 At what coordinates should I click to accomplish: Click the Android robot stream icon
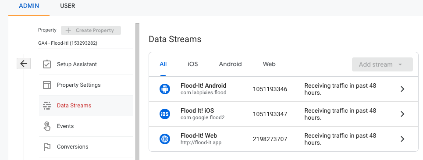coord(164,89)
